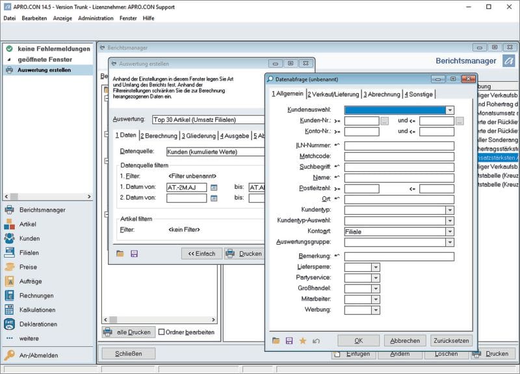Click the Kunden-Nr. lookup ellipsis button

tap(385, 121)
